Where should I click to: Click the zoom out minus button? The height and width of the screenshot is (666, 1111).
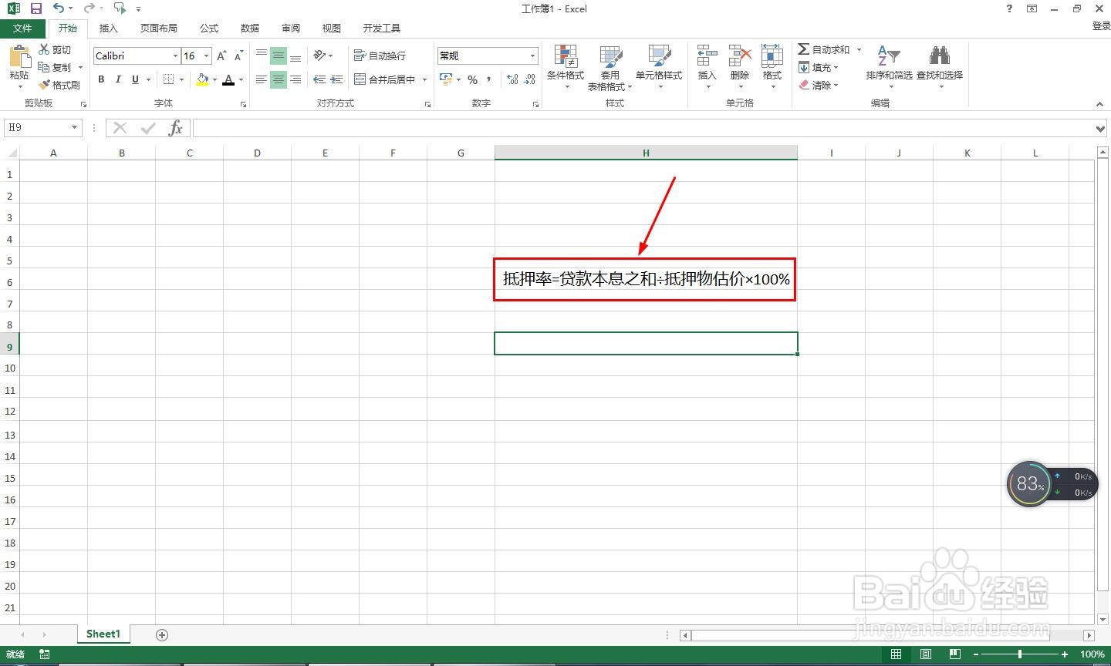[x=976, y=654]
